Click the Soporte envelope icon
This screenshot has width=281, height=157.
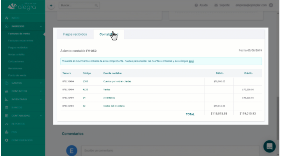[216, 5]
